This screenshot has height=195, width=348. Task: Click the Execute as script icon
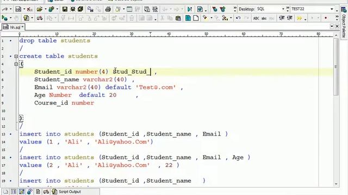[26, 18]
